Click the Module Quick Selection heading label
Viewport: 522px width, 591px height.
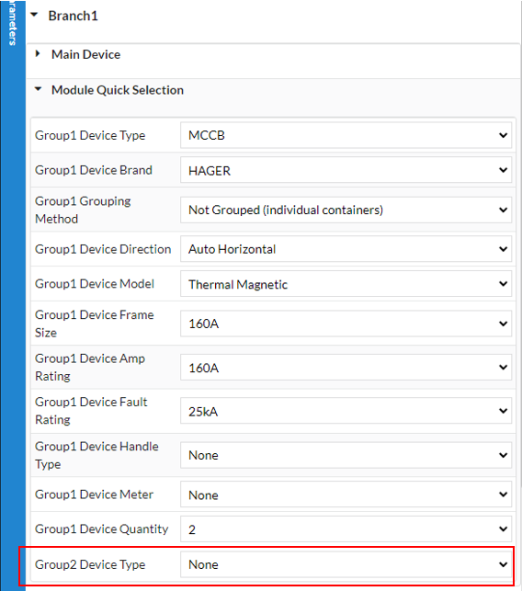[x=118, y=90]
